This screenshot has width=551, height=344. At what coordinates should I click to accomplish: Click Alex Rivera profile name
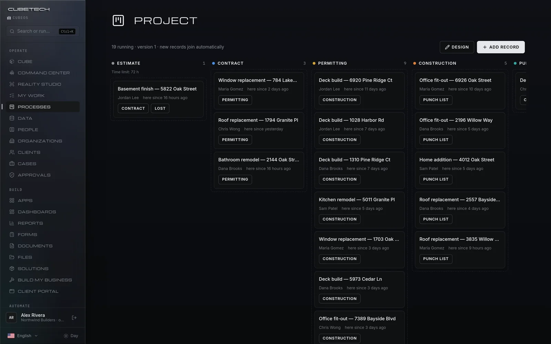33,315
